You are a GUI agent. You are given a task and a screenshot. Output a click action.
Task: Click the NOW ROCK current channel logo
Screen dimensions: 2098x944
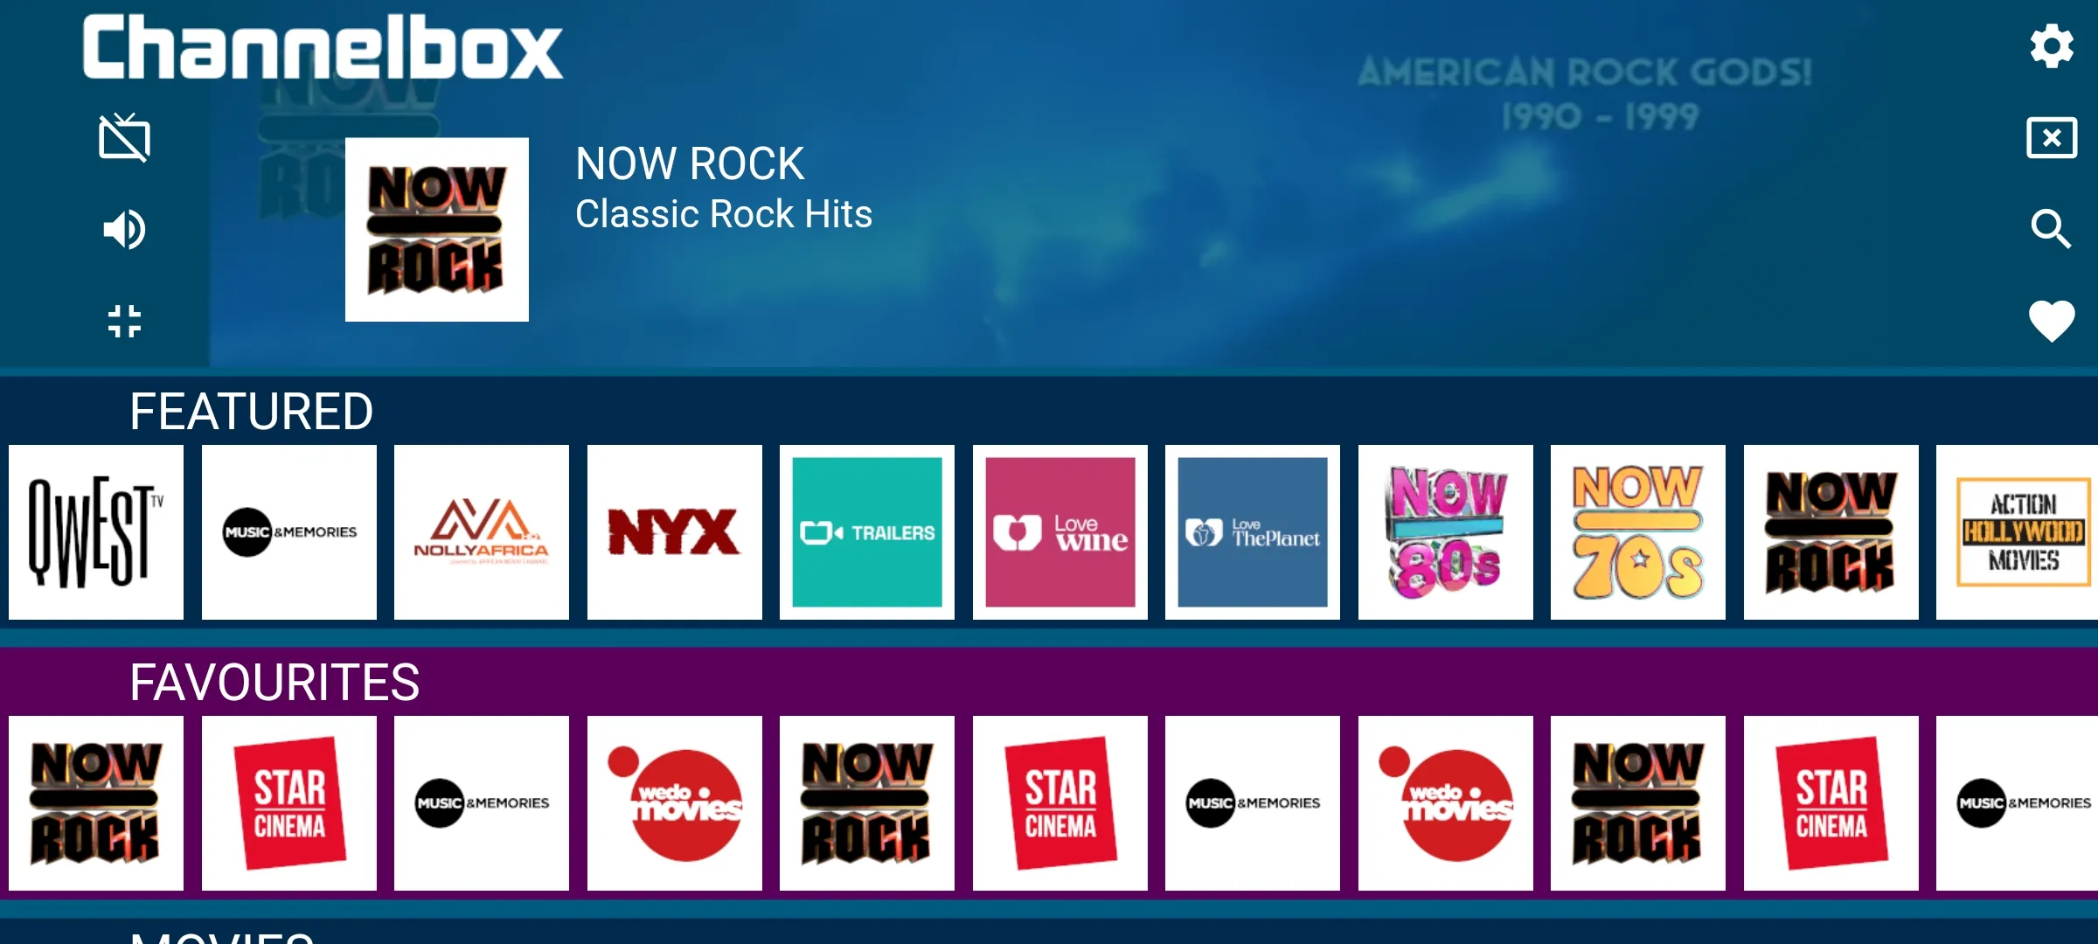[x=437, y=229]
